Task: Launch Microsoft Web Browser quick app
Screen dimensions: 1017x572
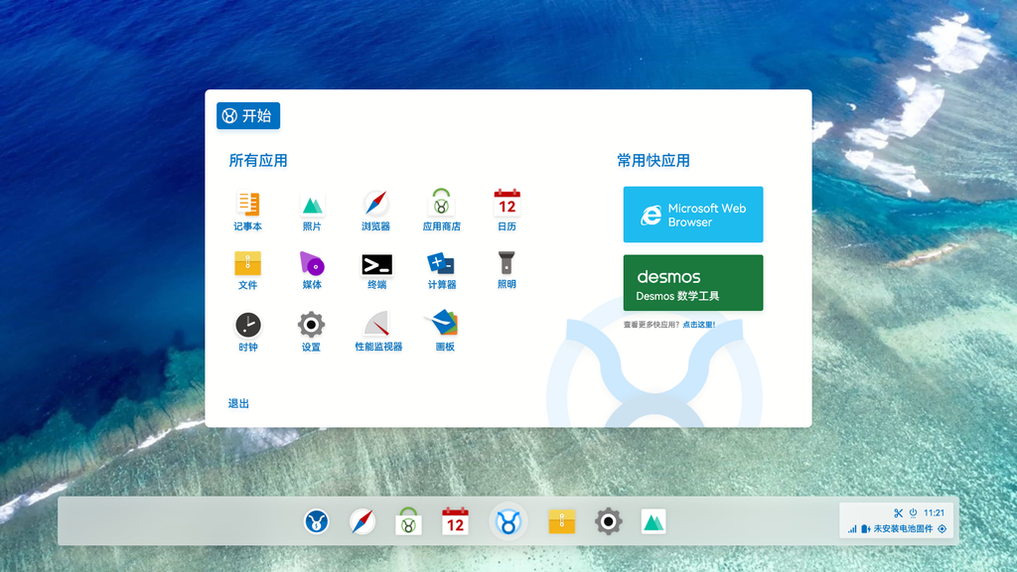Action: coord(692,214)
